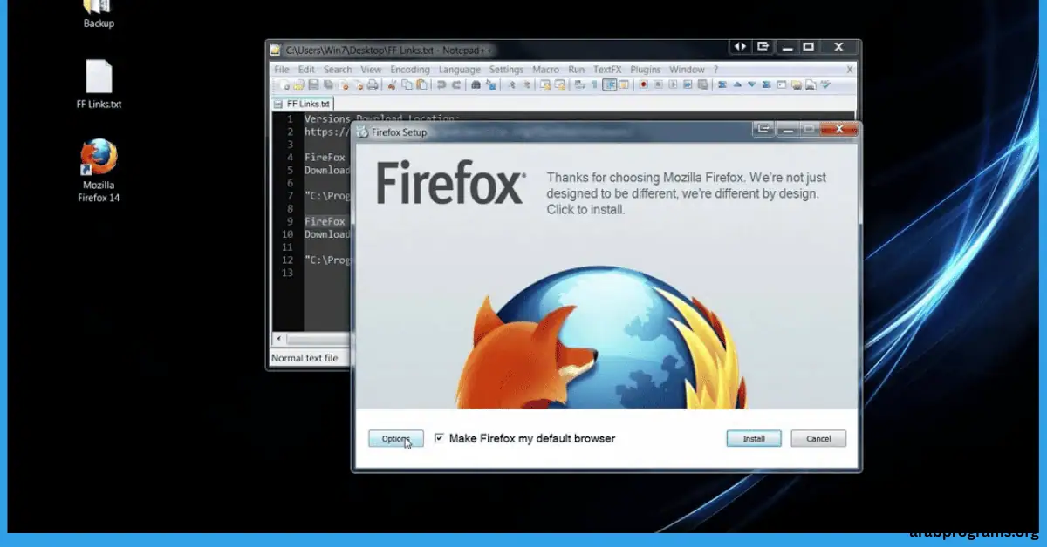Image resolution: width=1047 pixels, height=547 pixels.
Task: Click line number 12 in the Notepad++ margin
Action: [287, 260]
